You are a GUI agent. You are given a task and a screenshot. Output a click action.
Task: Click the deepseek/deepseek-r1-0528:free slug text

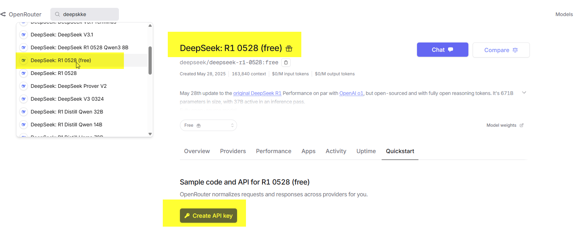click(229, 62)
